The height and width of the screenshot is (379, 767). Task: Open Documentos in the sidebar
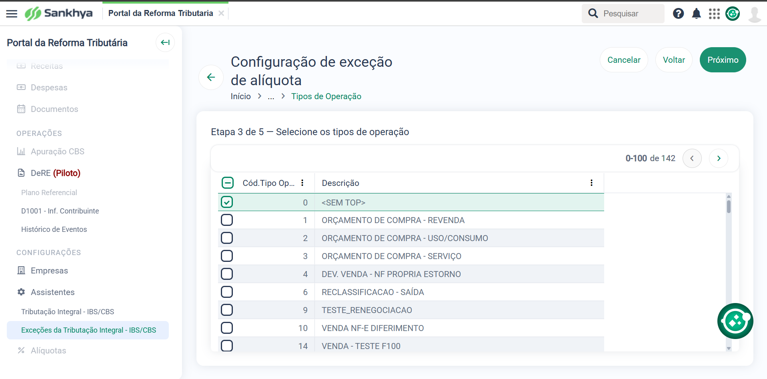pyautogui.click(x=54, y=109)
